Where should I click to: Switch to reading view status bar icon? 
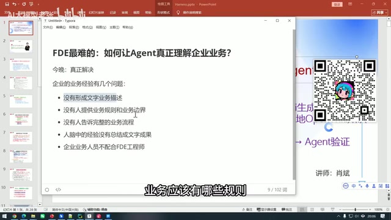point(323,210)
